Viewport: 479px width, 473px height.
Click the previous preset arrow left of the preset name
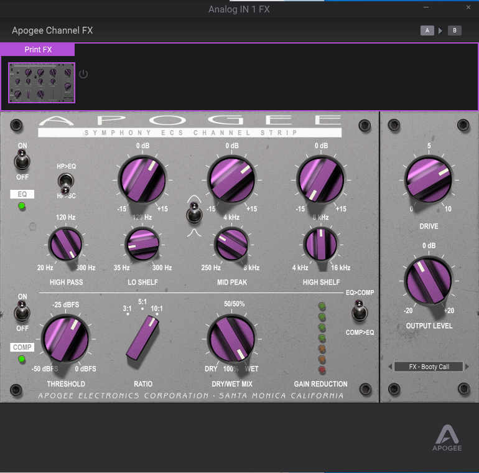pos(389,367)
